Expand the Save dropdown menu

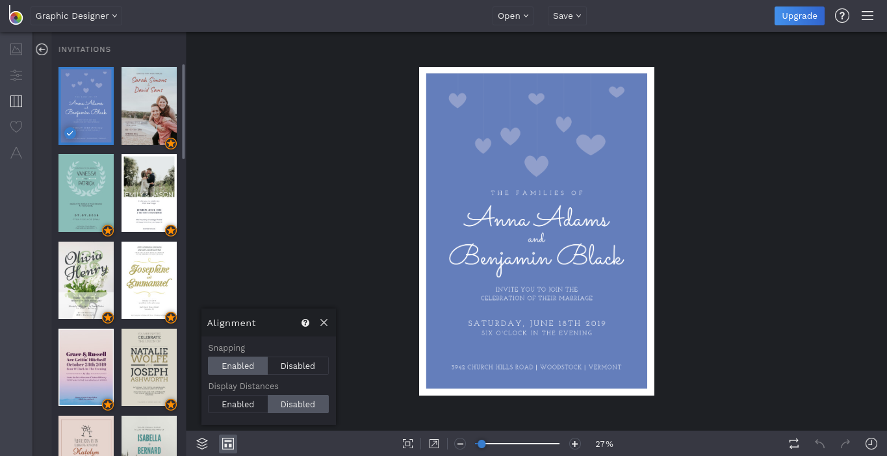coord(567,16)
